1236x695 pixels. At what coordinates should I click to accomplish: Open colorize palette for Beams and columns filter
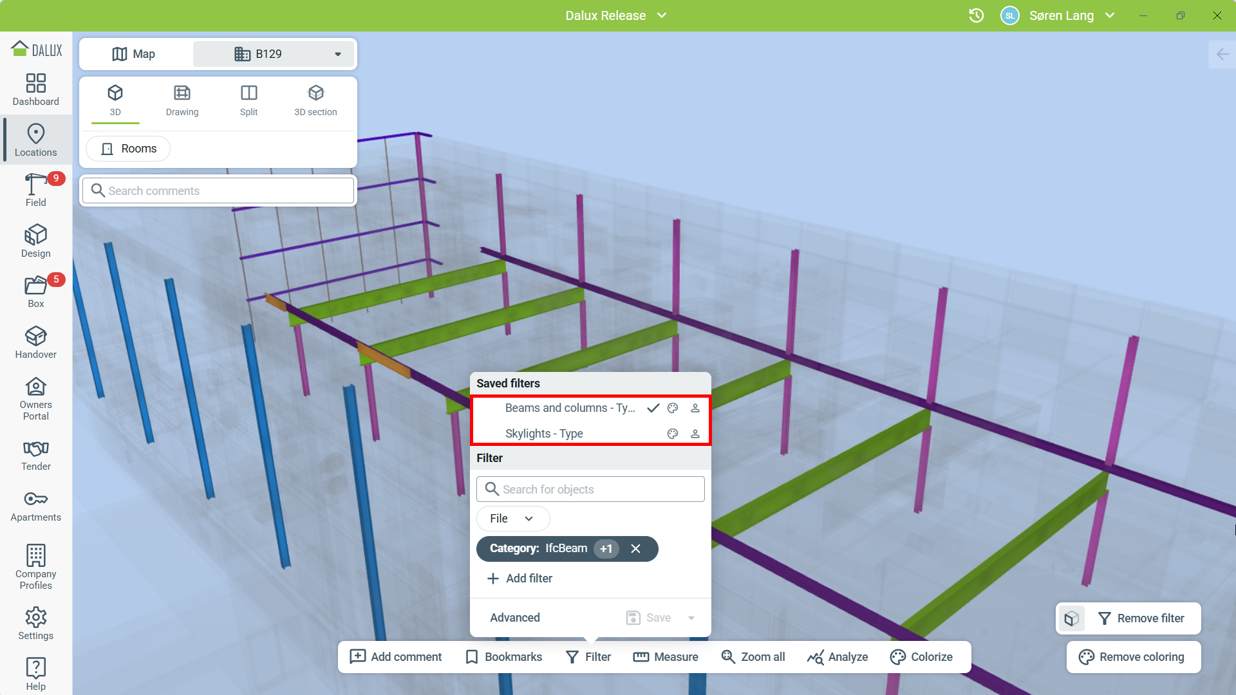coord(673,408)
